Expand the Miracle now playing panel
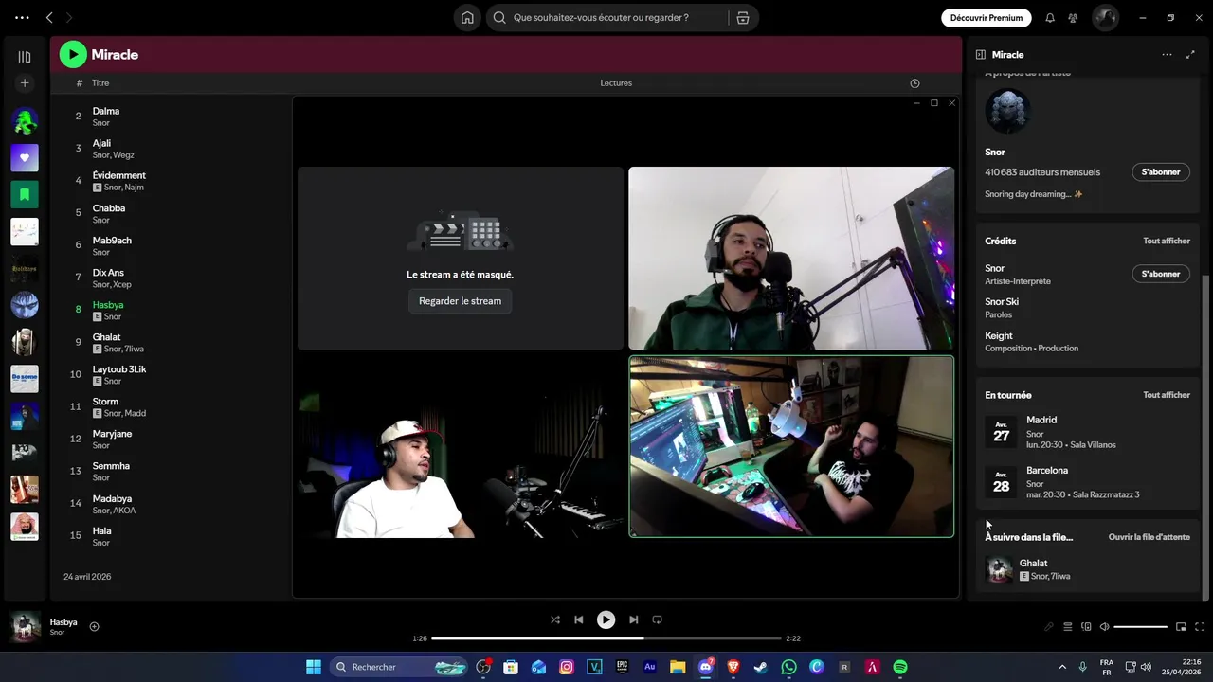Screen dimensions: 1213x682 coord(1190,55)
